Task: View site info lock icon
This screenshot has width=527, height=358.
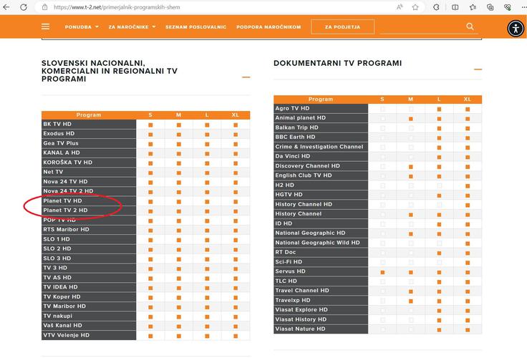Action: coord(44,7)
